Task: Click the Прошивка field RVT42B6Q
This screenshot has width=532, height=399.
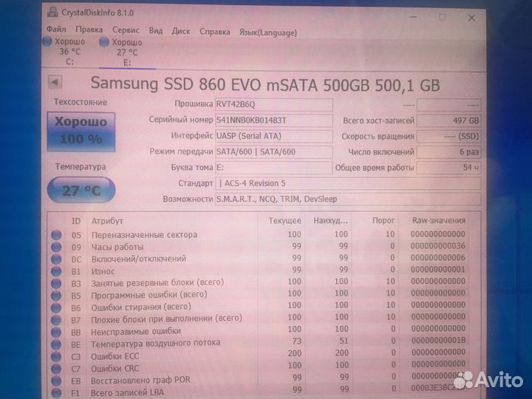Action: 274,104
